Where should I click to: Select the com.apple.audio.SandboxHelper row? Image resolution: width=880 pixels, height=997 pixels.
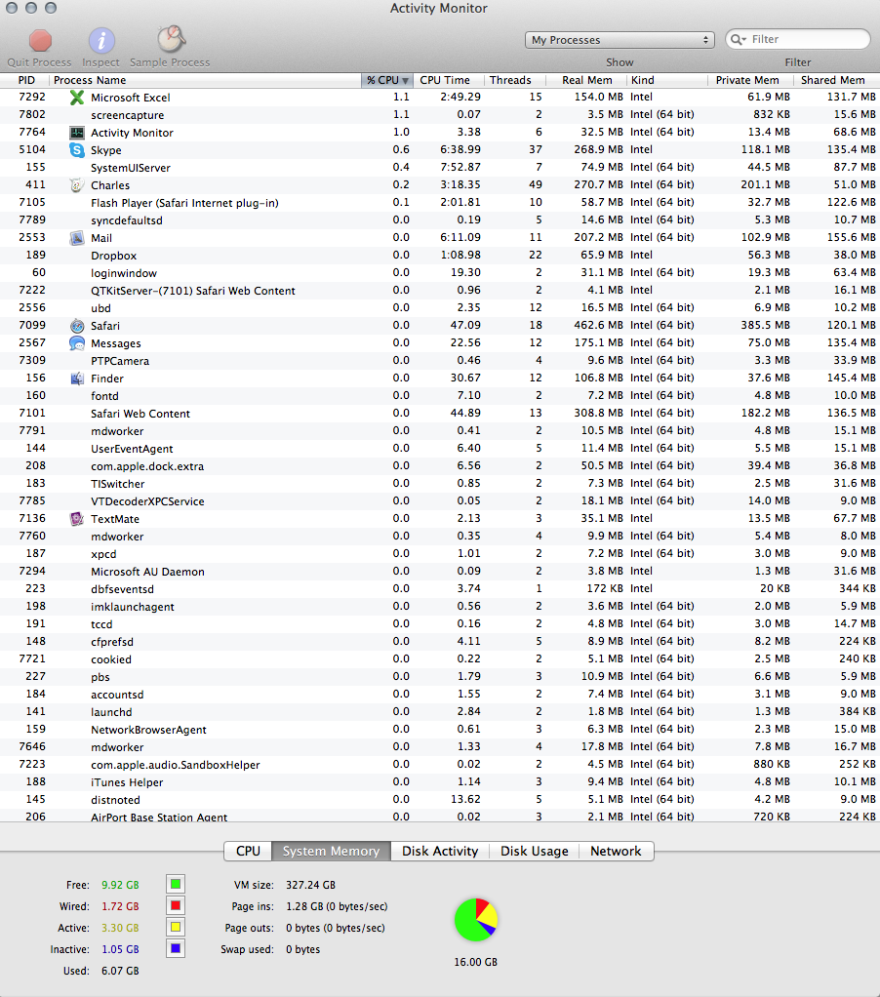click(x=440, y=764)
